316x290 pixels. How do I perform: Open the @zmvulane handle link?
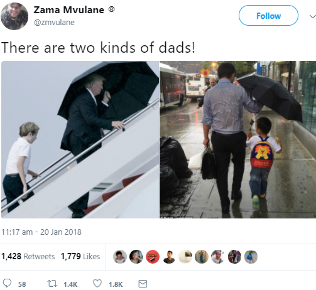(x=54, y=23)
